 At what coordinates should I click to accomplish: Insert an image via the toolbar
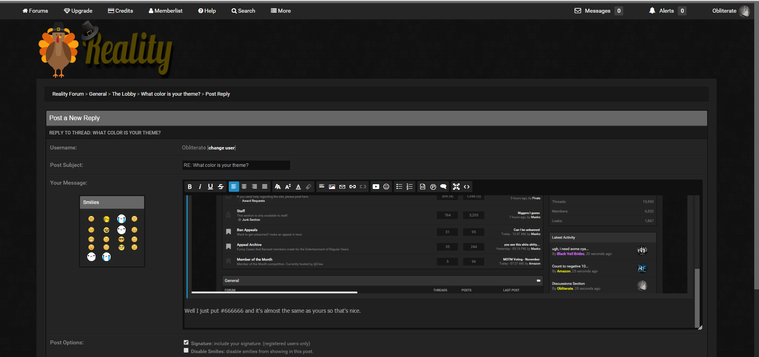[332, 187]
